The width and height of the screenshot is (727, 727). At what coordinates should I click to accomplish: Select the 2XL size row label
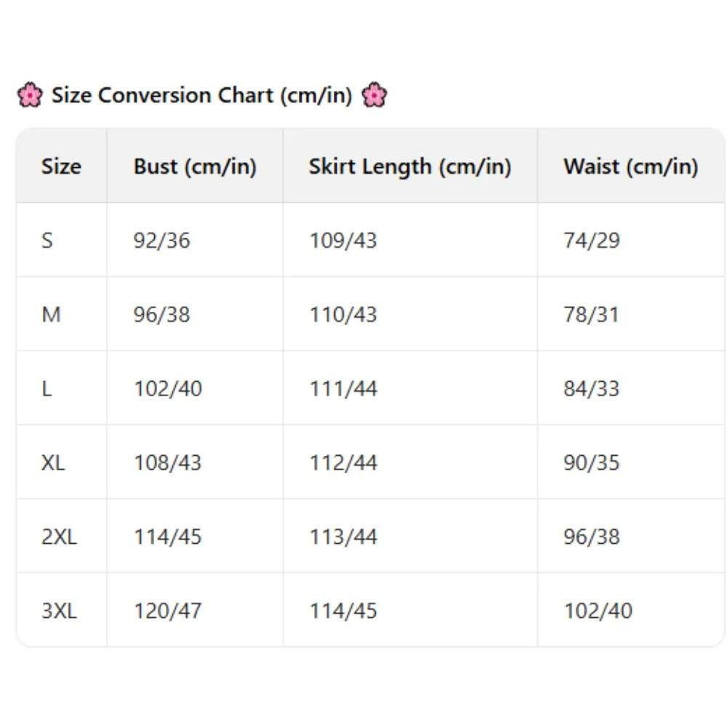pos(59,537)
